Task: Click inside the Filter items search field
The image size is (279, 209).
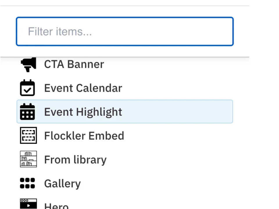Action: [124, 31]
